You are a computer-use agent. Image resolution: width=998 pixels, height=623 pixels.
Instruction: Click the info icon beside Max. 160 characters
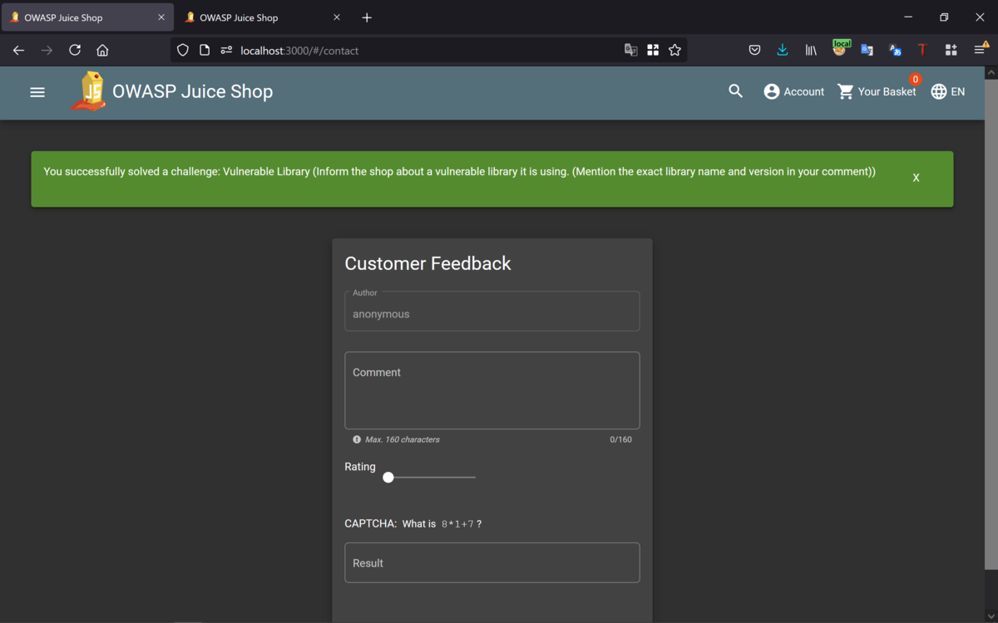(x=357, y=439)
